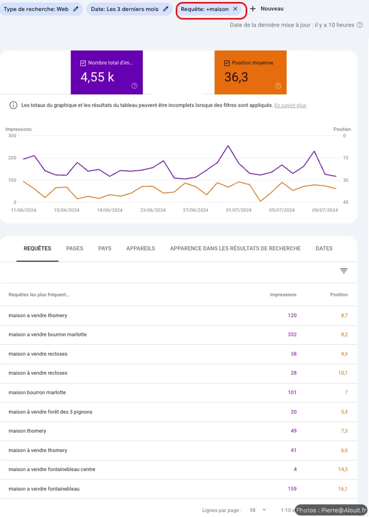Uncheck Nombre total d'impressions checkbox
Screen dimensions: 369x517
click(x=83, y=63)
